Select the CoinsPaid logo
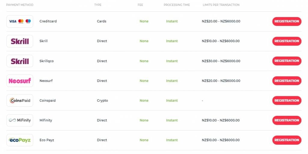This screenshot has width=308, height=154. tap(20, 100)
